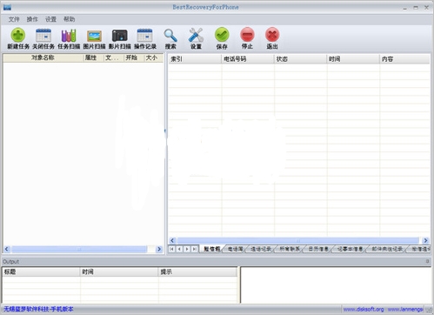Open the www.disksoft.org link in the status bar

click(364, 309)
